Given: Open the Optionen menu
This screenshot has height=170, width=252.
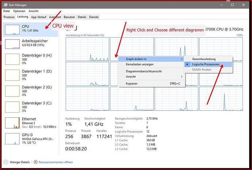Looking at the screenshot, I should (x=19, y=11).
